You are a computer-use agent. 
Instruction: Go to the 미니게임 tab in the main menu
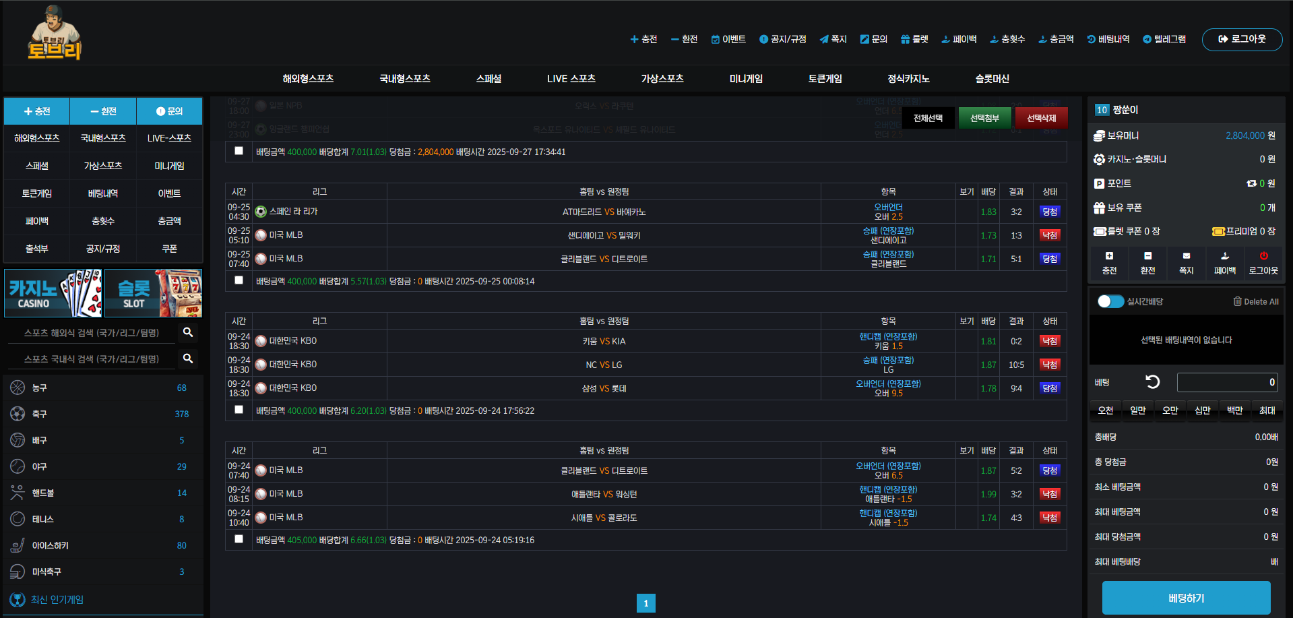pyautogui.click(x=746, y=79)
